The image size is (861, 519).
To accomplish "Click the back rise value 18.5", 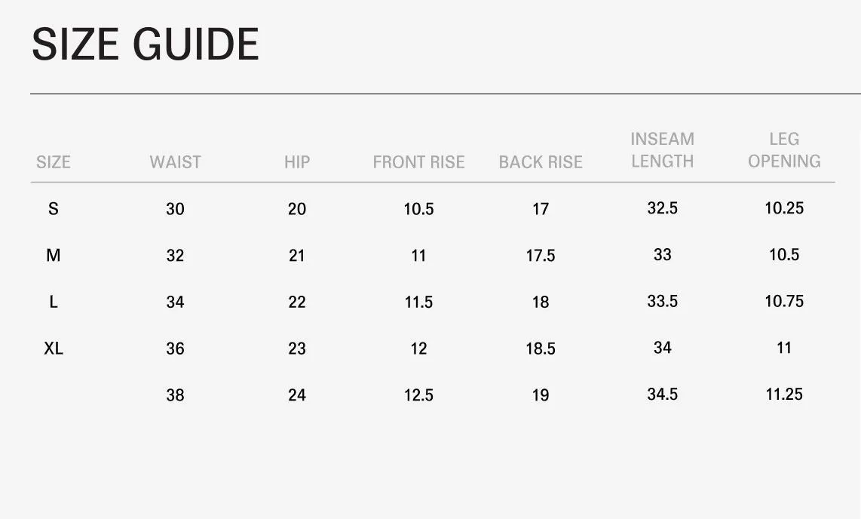I will [541, 349].
